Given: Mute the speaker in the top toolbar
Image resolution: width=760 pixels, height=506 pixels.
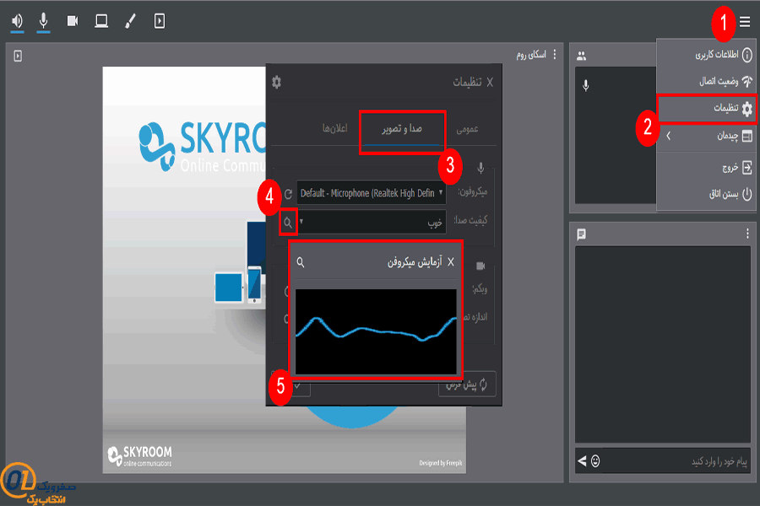Looking at the screenshot, I should click(18, 21).
